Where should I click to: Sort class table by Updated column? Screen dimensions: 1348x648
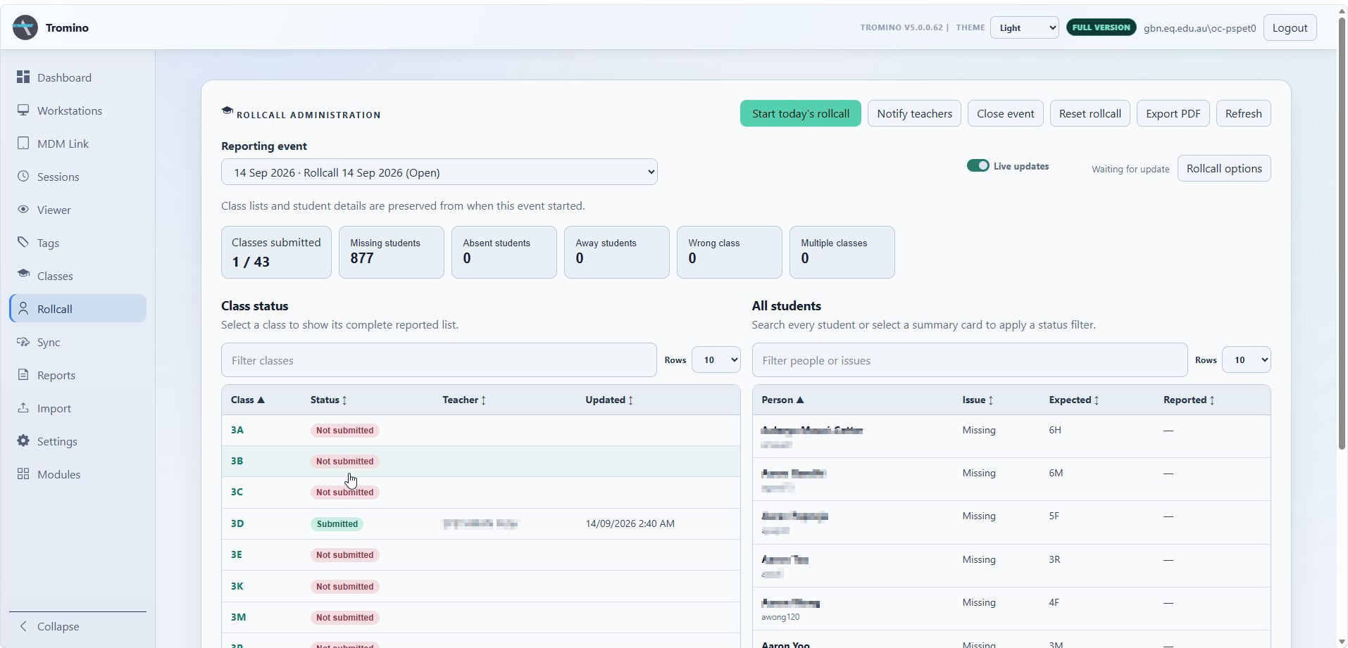pos(609,400)
